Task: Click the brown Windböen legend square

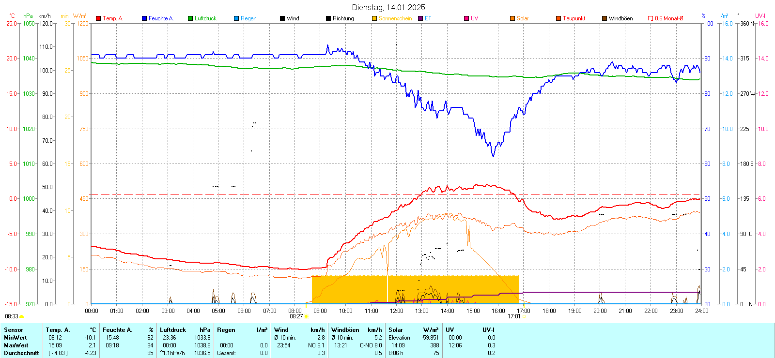Action: click(x=604, y=18)
